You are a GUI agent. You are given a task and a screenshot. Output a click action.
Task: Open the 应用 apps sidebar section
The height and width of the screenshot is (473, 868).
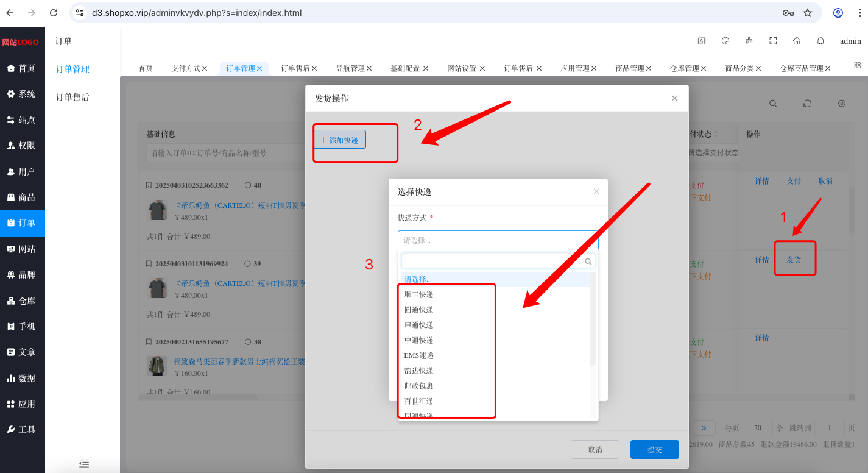(x=22, y=404)
